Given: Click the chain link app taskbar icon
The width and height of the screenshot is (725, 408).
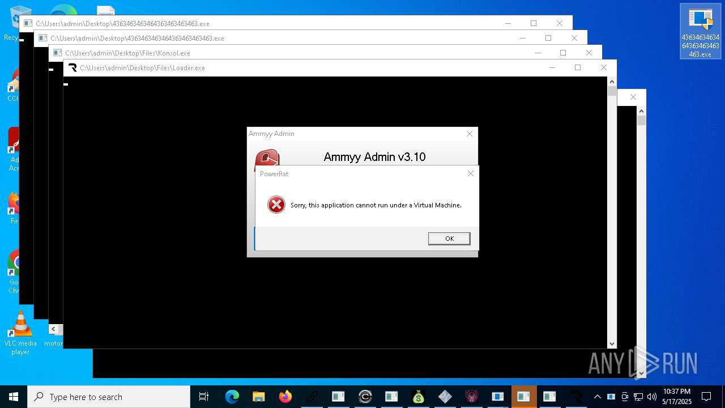Looking at the screenshot, I should click(312, 397).
